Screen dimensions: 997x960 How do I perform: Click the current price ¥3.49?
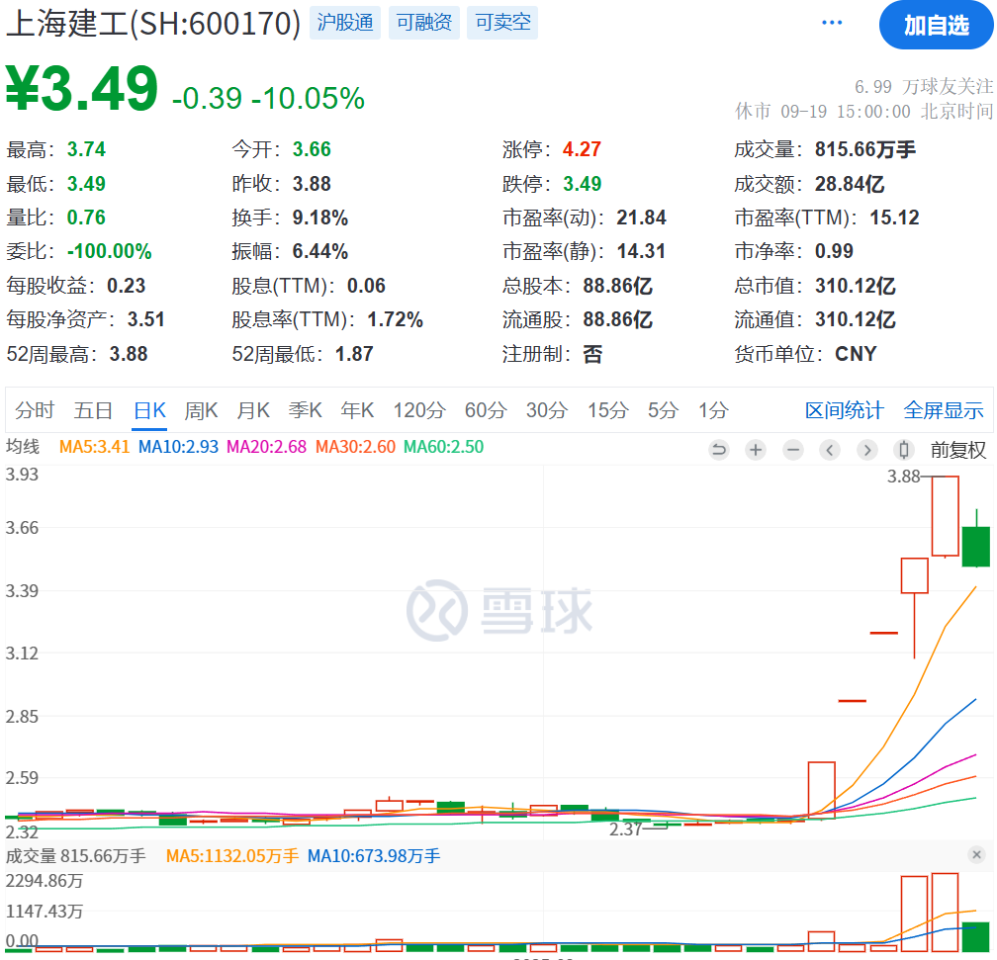pos(81,88)
